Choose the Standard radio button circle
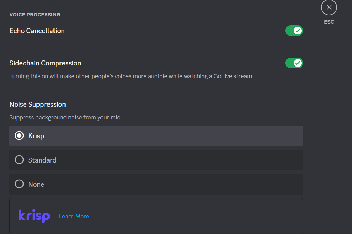This screenshot has height=234, width=352. tap(19, 160)
